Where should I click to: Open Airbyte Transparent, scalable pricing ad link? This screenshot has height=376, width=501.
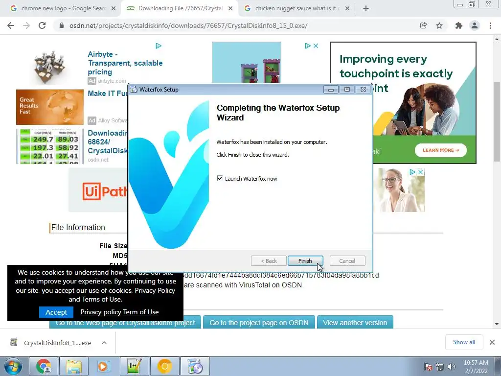point(125,63)
